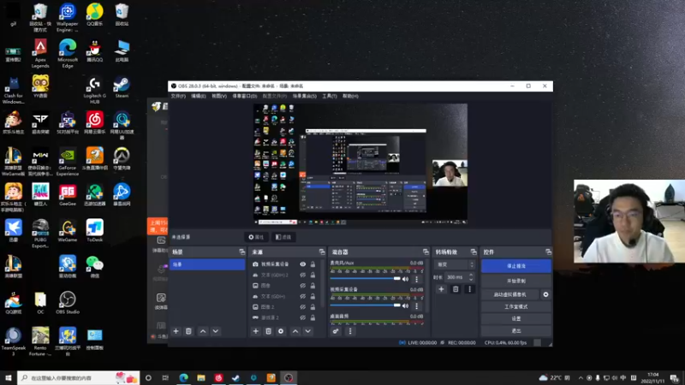Open the Steam desktop shortcut
The width and height of the screenshot is (685, 385).
(122, 87)
